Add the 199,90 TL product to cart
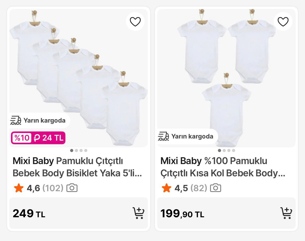 [x=286, y=213]
